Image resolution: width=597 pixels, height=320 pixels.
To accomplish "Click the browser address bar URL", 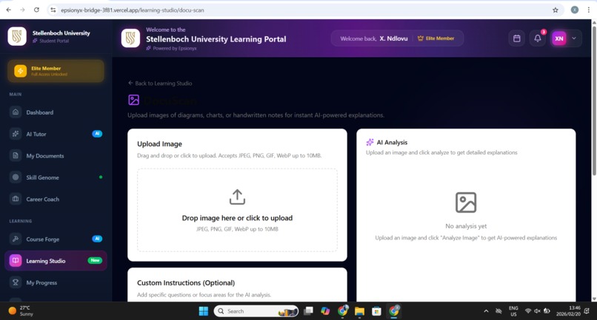I will click(133, 10).
